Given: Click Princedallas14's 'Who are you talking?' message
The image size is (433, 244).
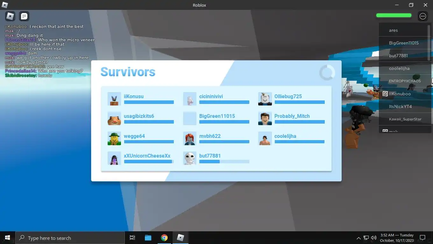Looking at the screenshot, I should [x=44, y=71].
